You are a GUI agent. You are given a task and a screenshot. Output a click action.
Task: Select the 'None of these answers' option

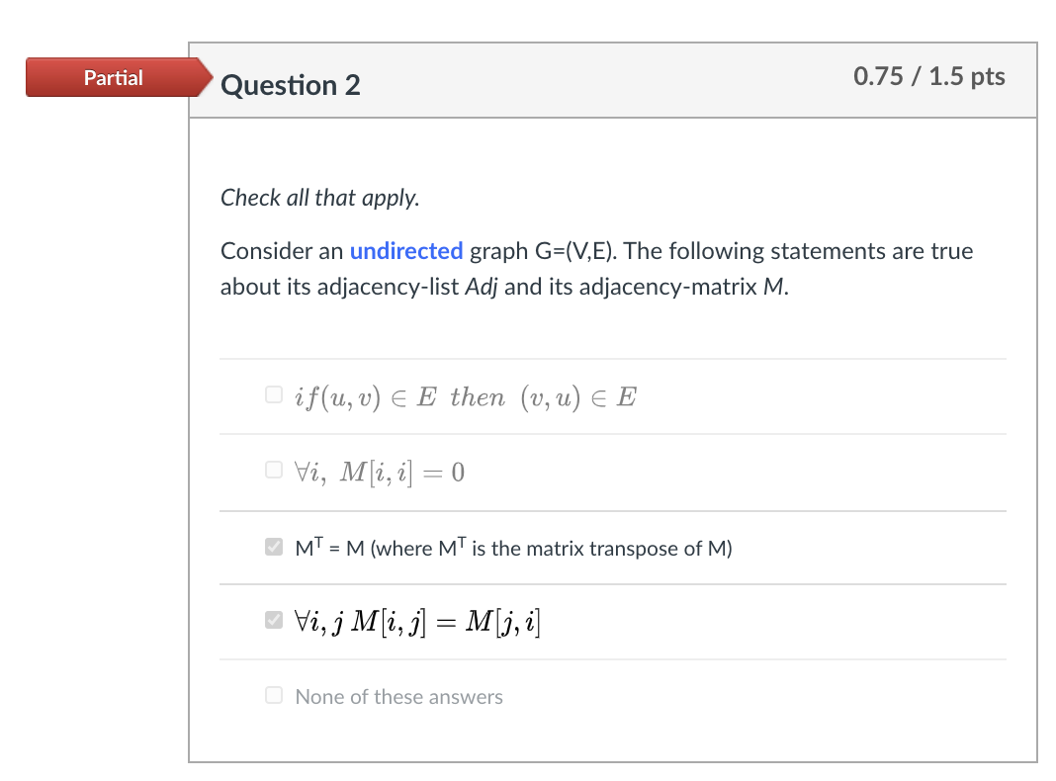[273, 695]
